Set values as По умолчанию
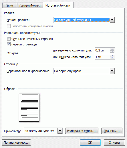The image size is (127, 148). 16,143
